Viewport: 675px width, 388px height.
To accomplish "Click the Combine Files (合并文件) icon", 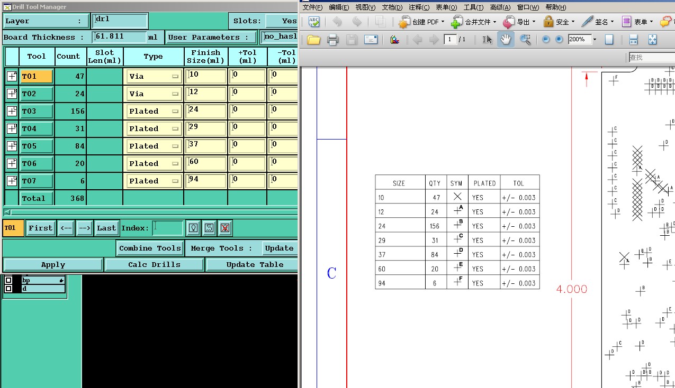I will point(457,22).
